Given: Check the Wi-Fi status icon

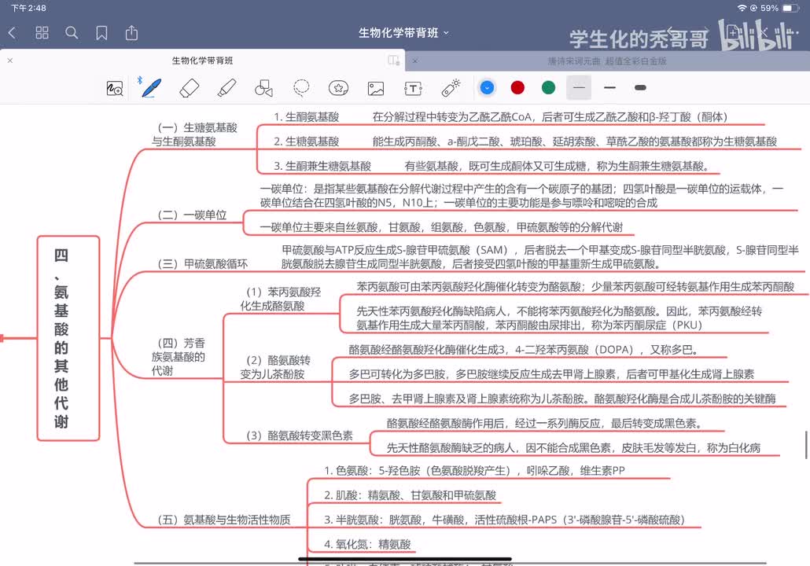Looking at the screenshot, I should [742, 8].
